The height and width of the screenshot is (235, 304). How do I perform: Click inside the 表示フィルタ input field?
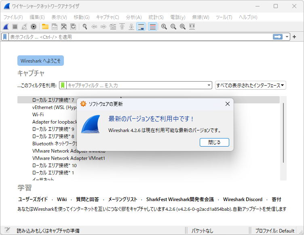coord(140,37)
